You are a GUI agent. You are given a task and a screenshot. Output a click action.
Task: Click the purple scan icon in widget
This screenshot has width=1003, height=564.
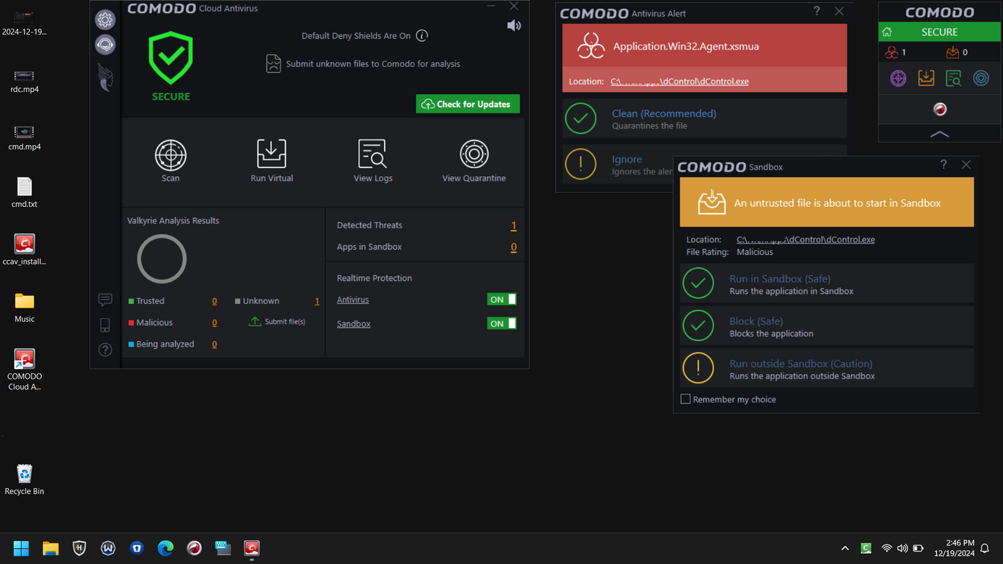click(899, 78)
